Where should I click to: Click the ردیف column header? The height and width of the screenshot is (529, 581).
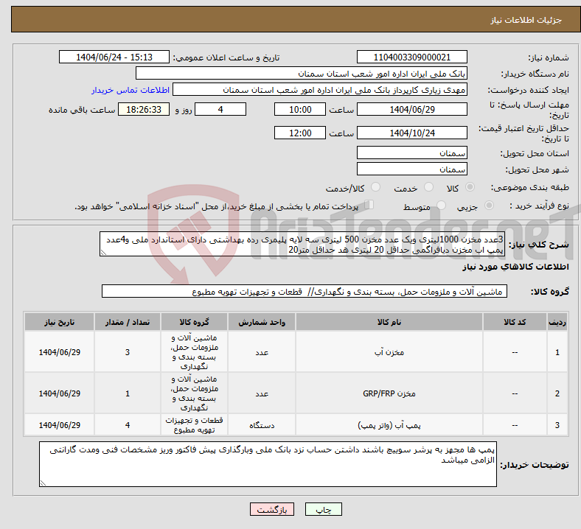tap(557, 322)
